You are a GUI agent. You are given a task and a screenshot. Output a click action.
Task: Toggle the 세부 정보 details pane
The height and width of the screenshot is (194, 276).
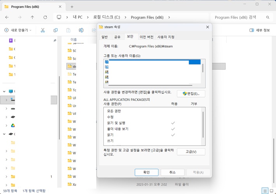260,30
